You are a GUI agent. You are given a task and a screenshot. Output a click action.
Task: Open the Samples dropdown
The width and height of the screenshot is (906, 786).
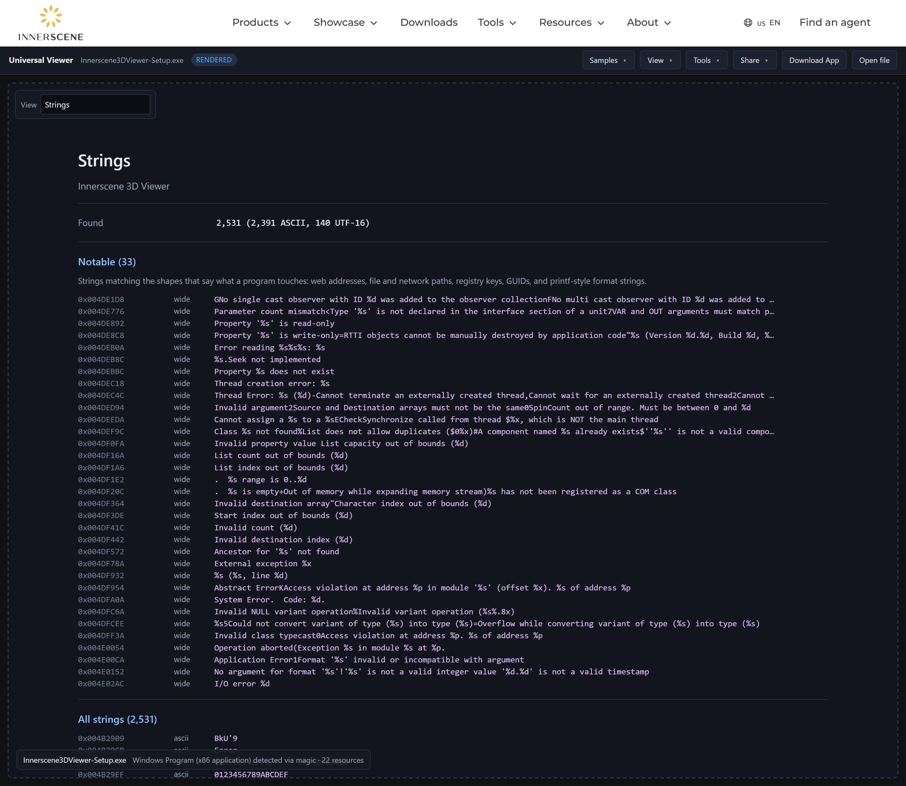608,60
